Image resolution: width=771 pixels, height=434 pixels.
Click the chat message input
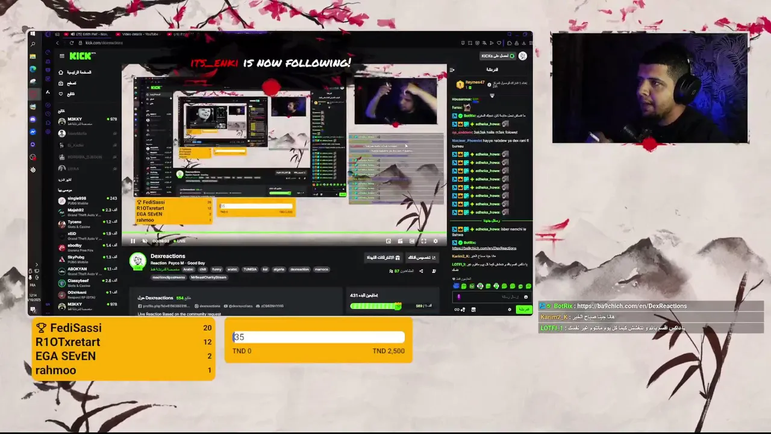491,297
